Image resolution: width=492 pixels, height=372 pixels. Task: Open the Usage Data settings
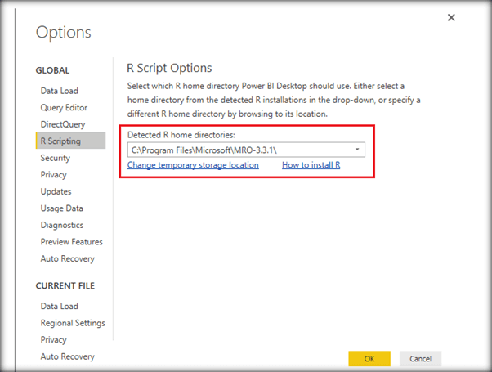point(62,208)
